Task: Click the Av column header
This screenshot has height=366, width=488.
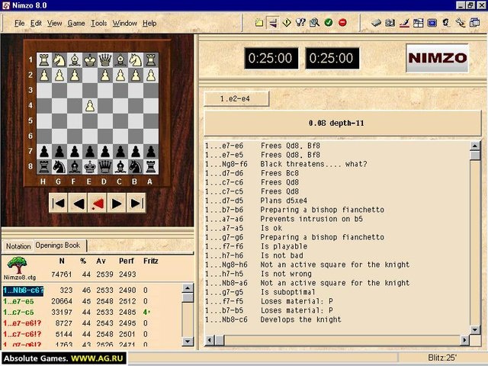Action: pyautogui.click(x=101, y=261)
